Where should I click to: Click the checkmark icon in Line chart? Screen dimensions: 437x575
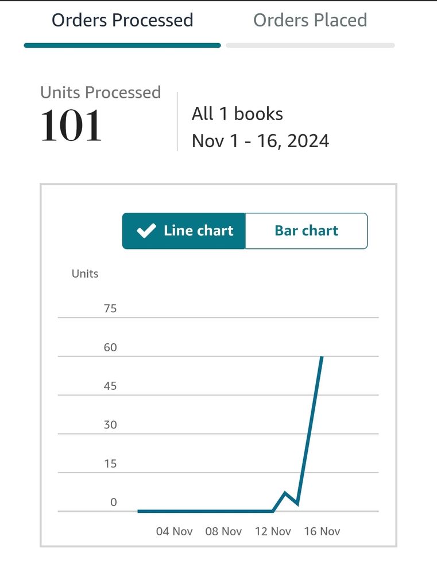pos(146,231)
